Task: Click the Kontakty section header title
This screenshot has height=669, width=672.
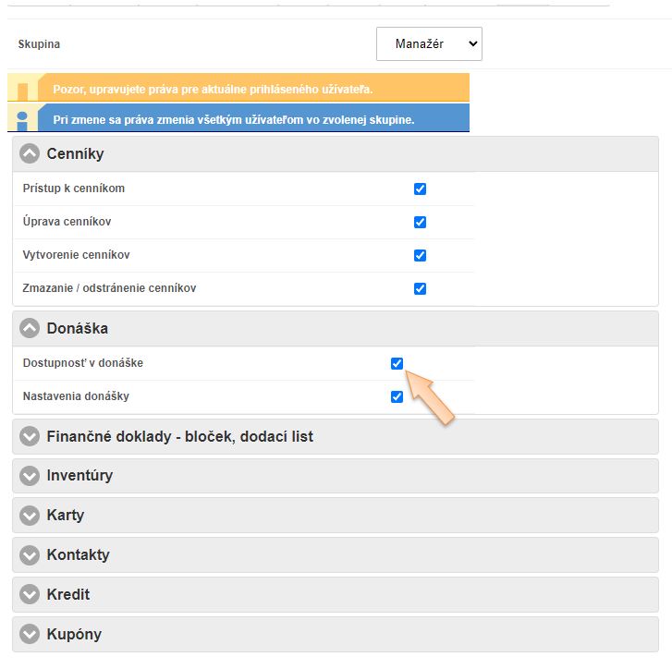Action: tap(78, 555)
